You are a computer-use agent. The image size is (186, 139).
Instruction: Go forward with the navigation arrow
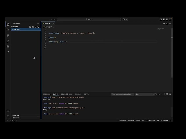point(54,19)
